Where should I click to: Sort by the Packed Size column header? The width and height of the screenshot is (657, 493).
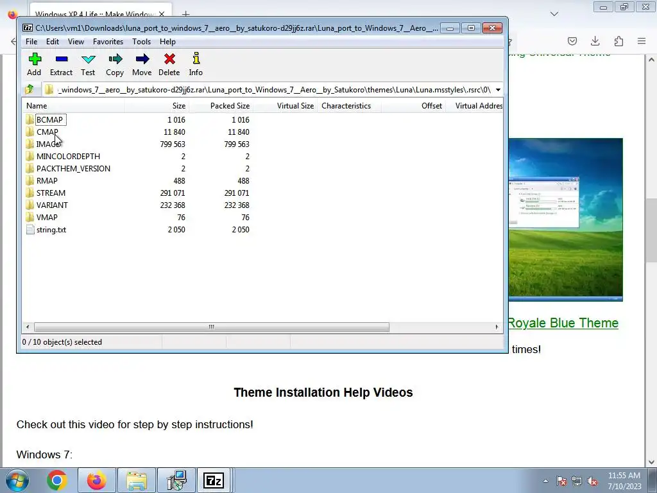(221, 106)
